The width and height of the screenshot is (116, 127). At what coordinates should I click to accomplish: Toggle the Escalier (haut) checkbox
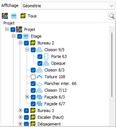click(x=26, y=117)
